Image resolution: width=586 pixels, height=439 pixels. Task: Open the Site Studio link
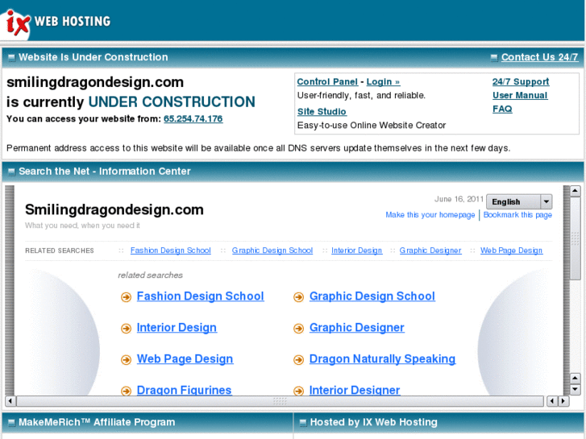(322, 112)
